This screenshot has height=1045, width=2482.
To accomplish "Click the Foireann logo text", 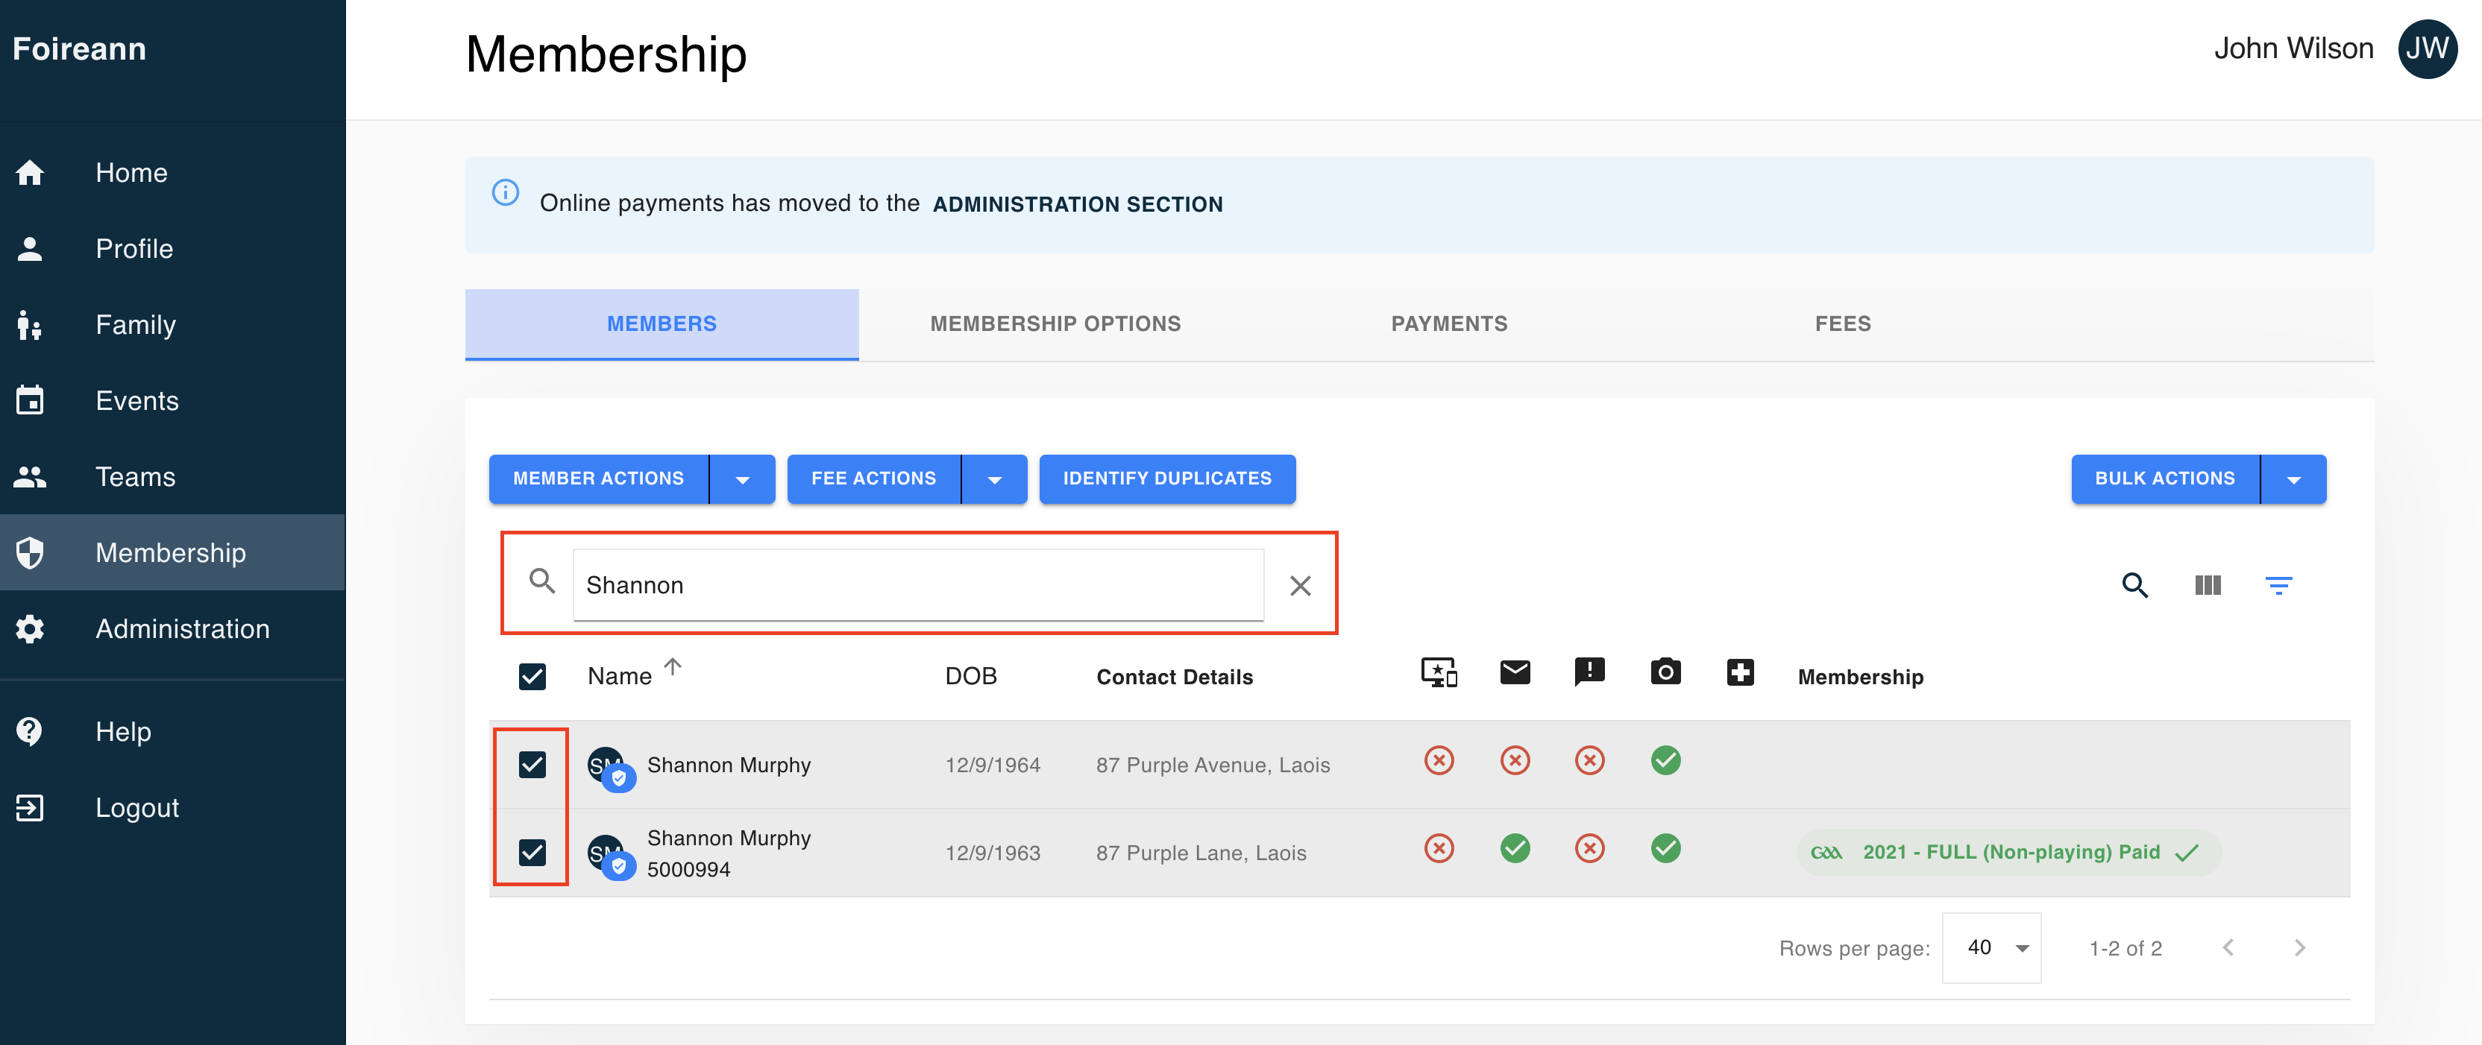I will tap(79, 49).
